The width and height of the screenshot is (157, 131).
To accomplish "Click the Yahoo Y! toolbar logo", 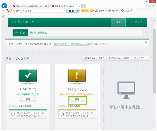I will point(9,11).
